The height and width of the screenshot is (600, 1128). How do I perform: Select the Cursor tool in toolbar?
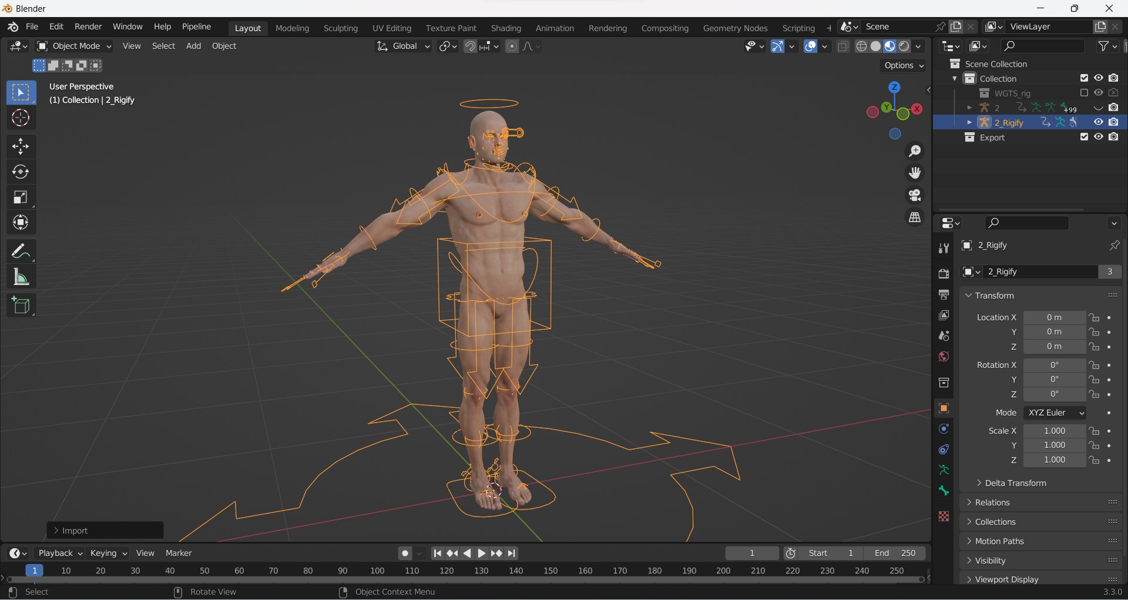point(21,118)
